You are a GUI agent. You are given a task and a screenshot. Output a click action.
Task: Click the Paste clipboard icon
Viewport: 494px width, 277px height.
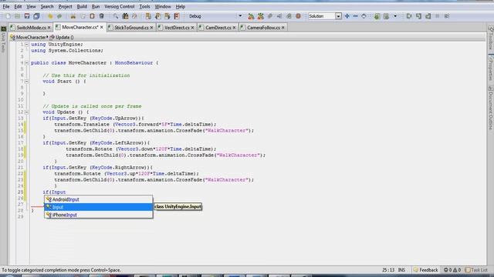tap(92, 16)
